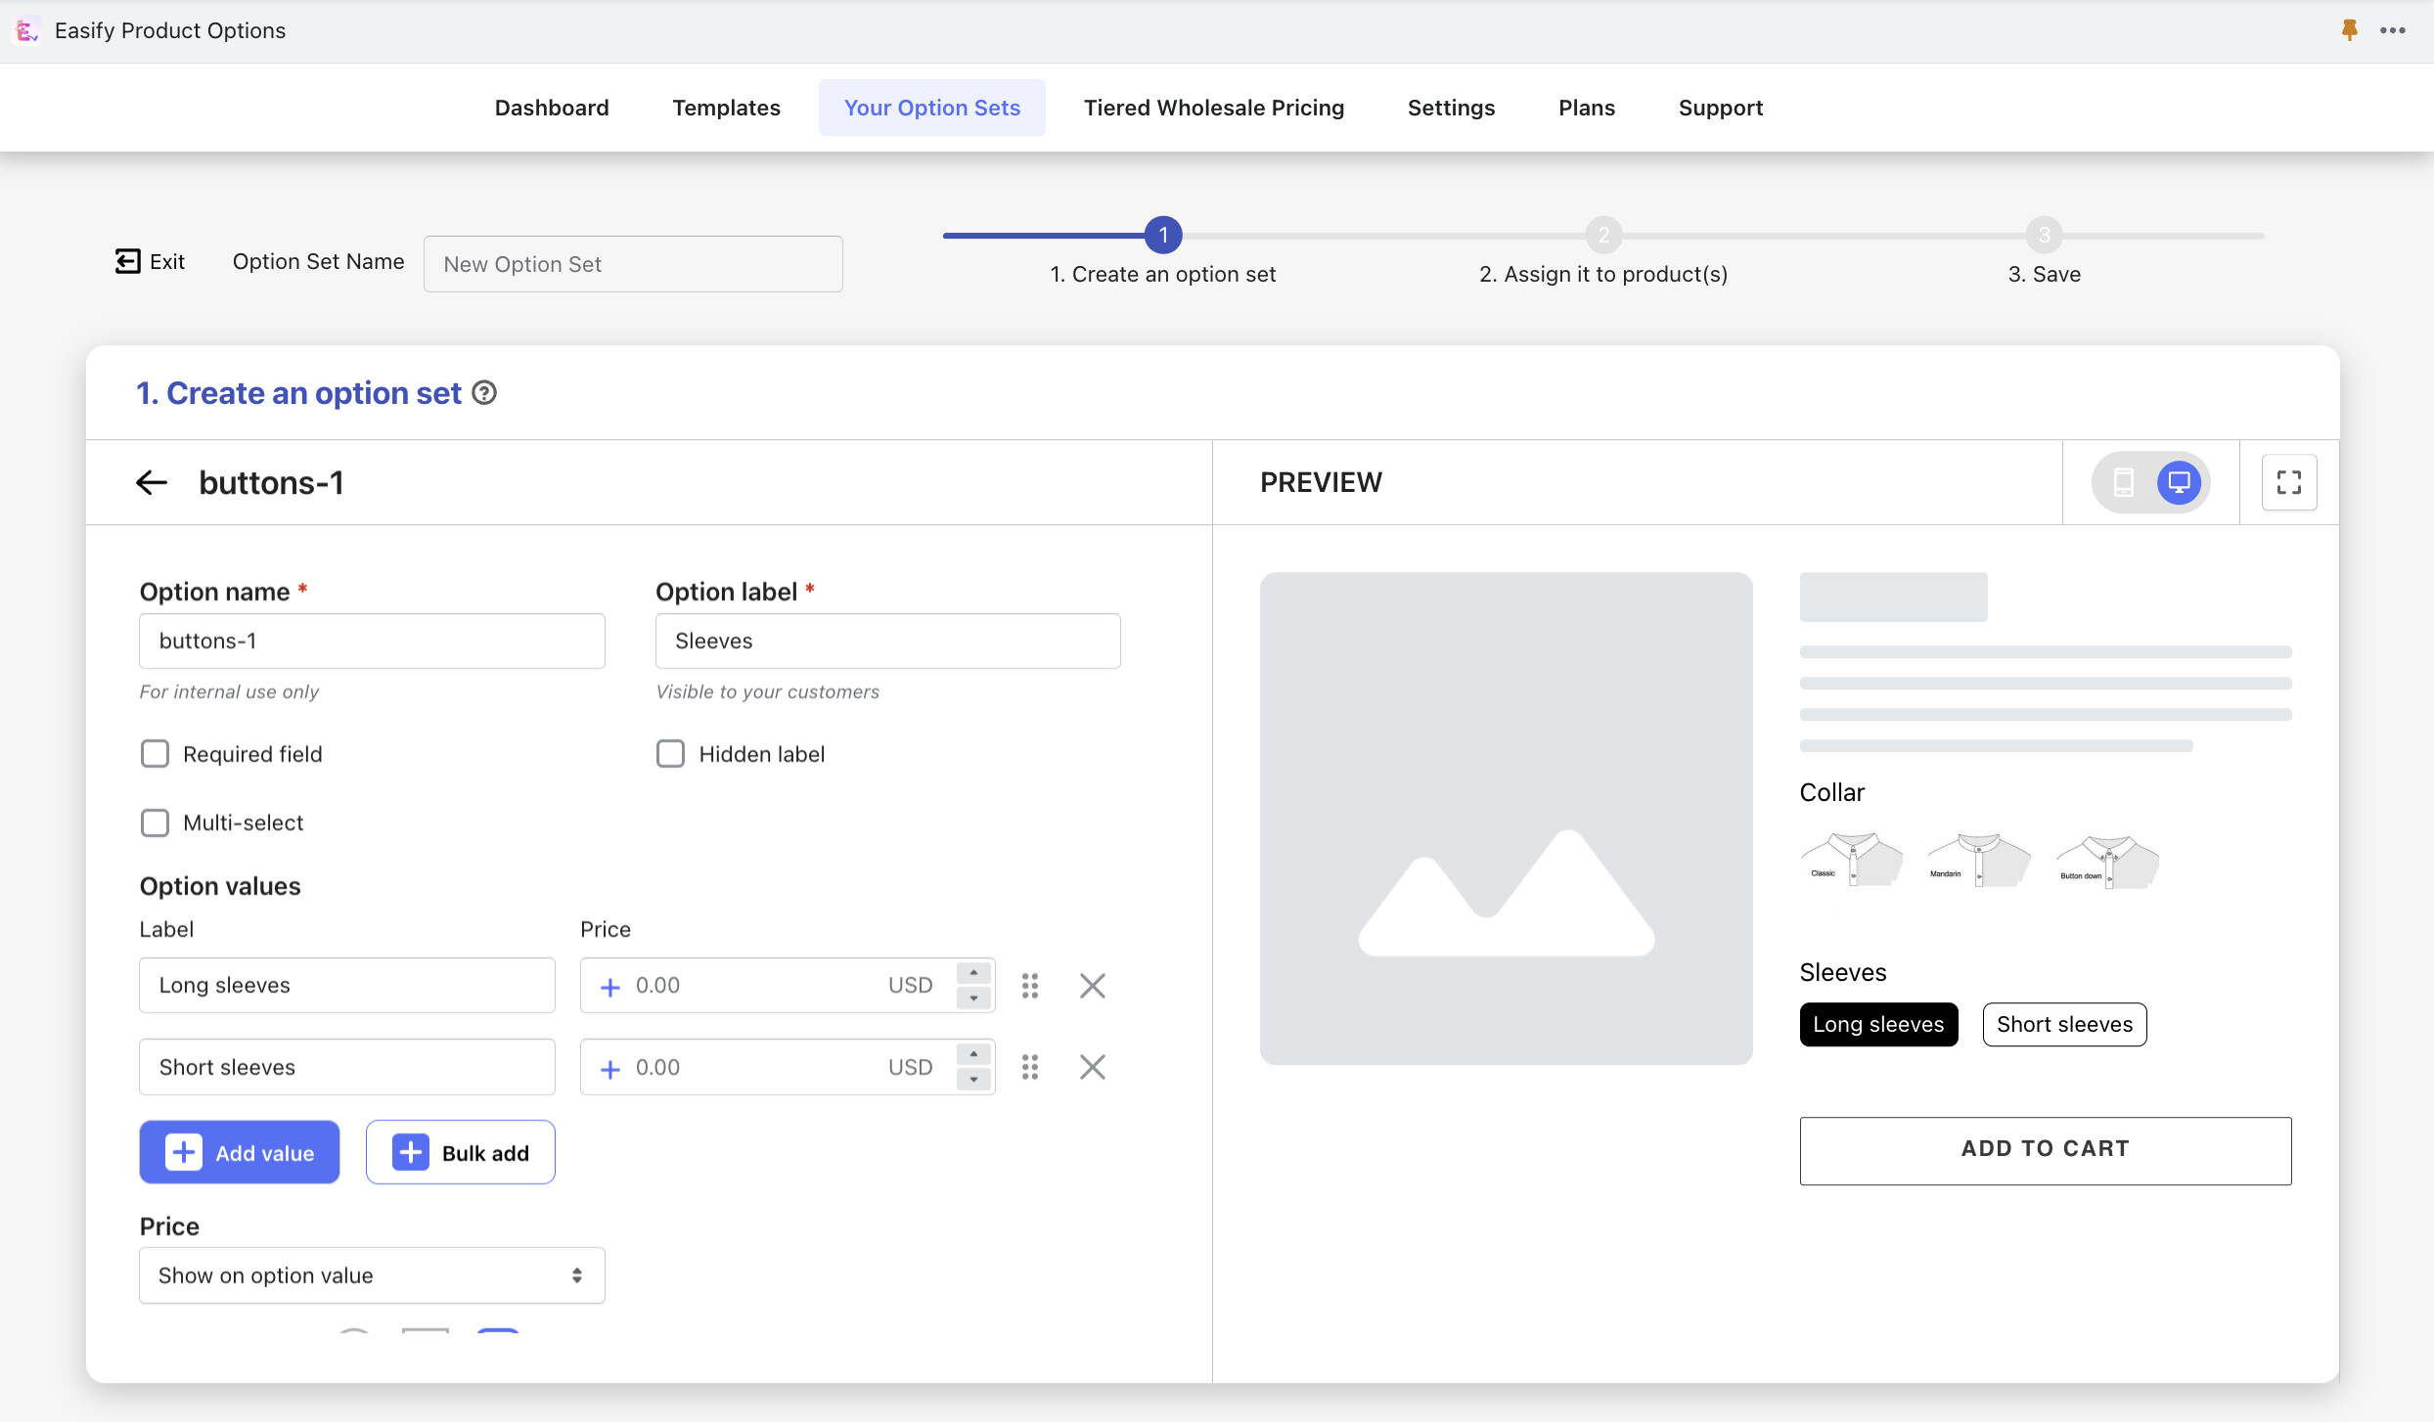Check the Hidden label option
The image size is (2434, 1422).
[670, 754]
